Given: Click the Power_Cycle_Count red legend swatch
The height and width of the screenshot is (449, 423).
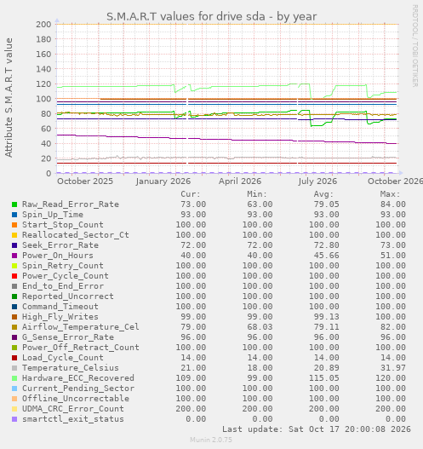Looking at the screenshot, I should pyautogui.click(x=14, y=276).
